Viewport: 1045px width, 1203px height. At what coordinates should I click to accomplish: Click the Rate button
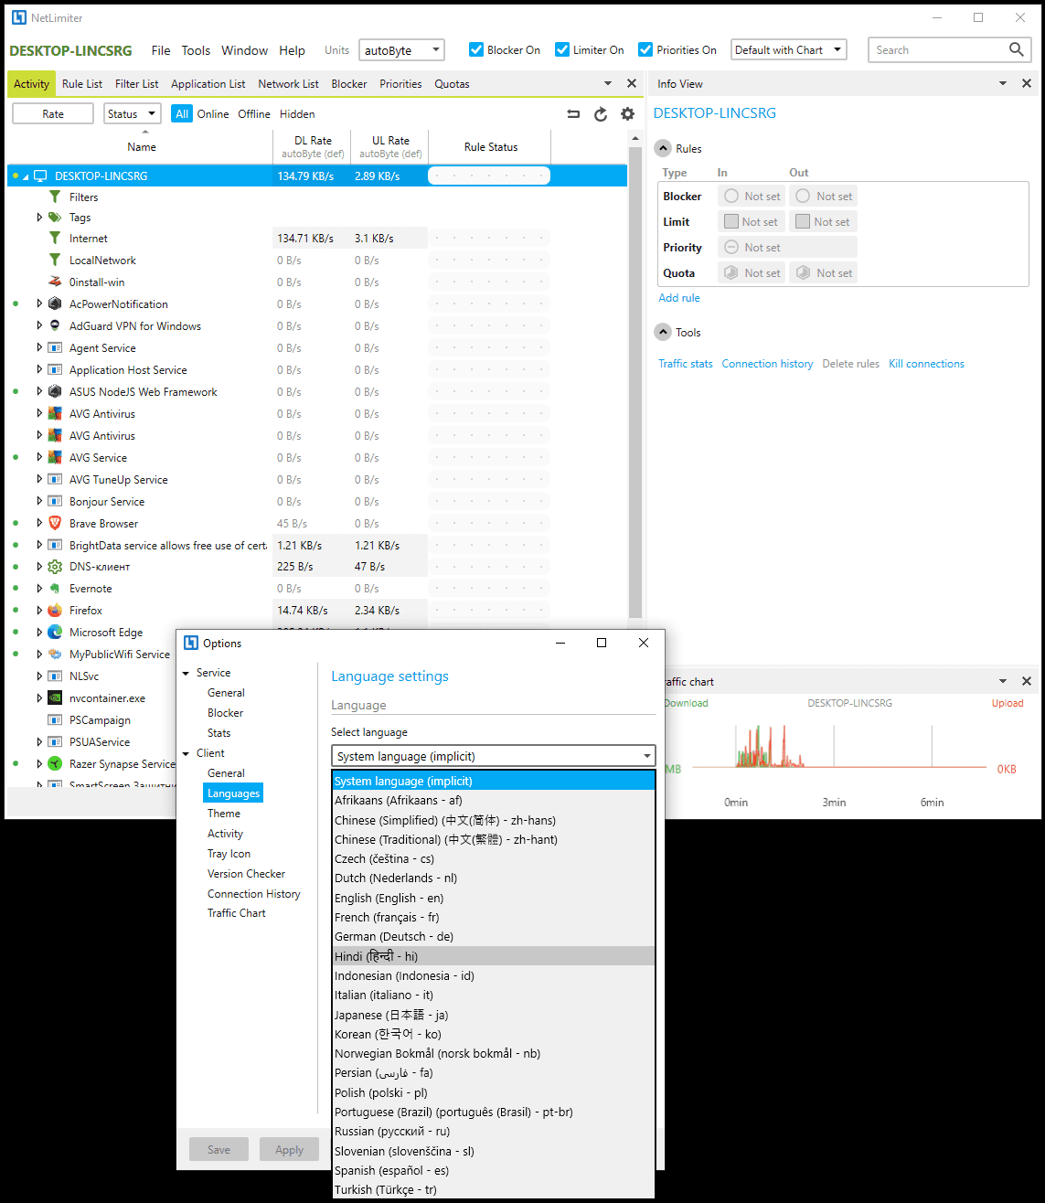pyautogui.click(x=53, y=114)
